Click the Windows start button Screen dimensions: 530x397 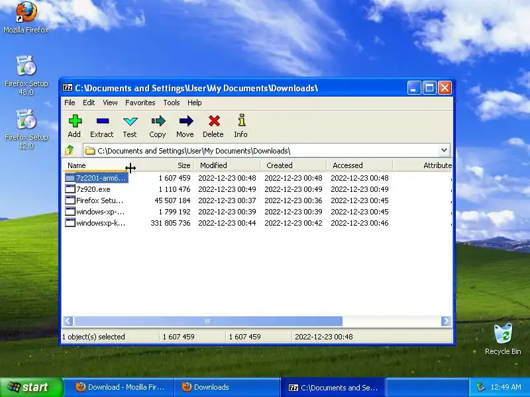[31, 387]
